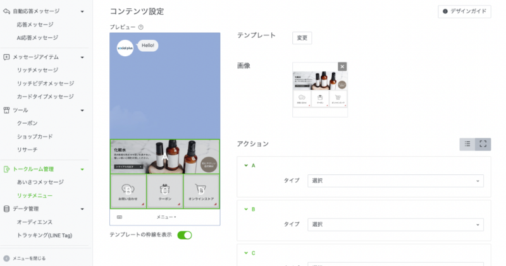Click the auto-reply messages arrow icon
506x266 pixels.
(x=6, y=11)
